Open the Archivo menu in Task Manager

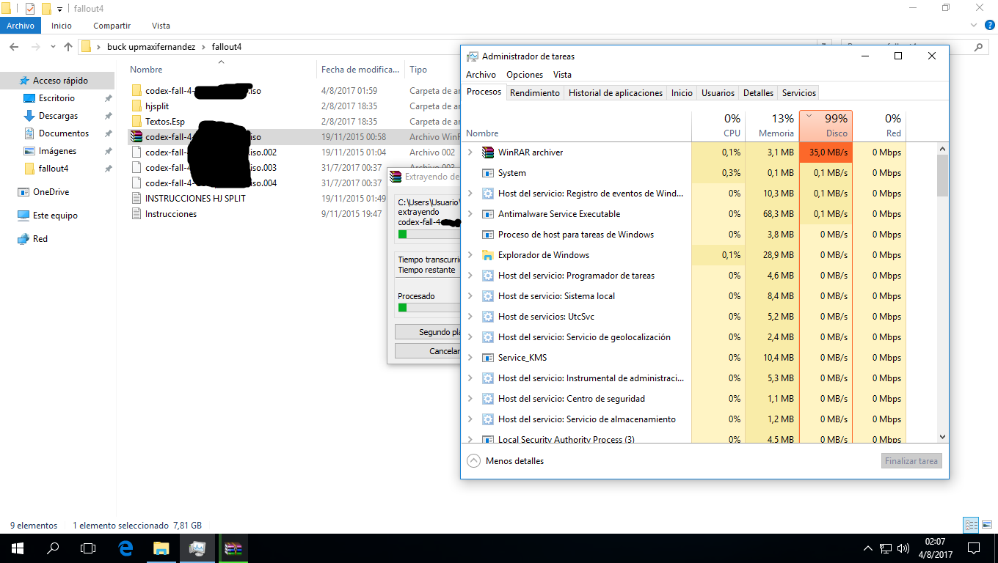pyautogui.click(x=481, y=75)
